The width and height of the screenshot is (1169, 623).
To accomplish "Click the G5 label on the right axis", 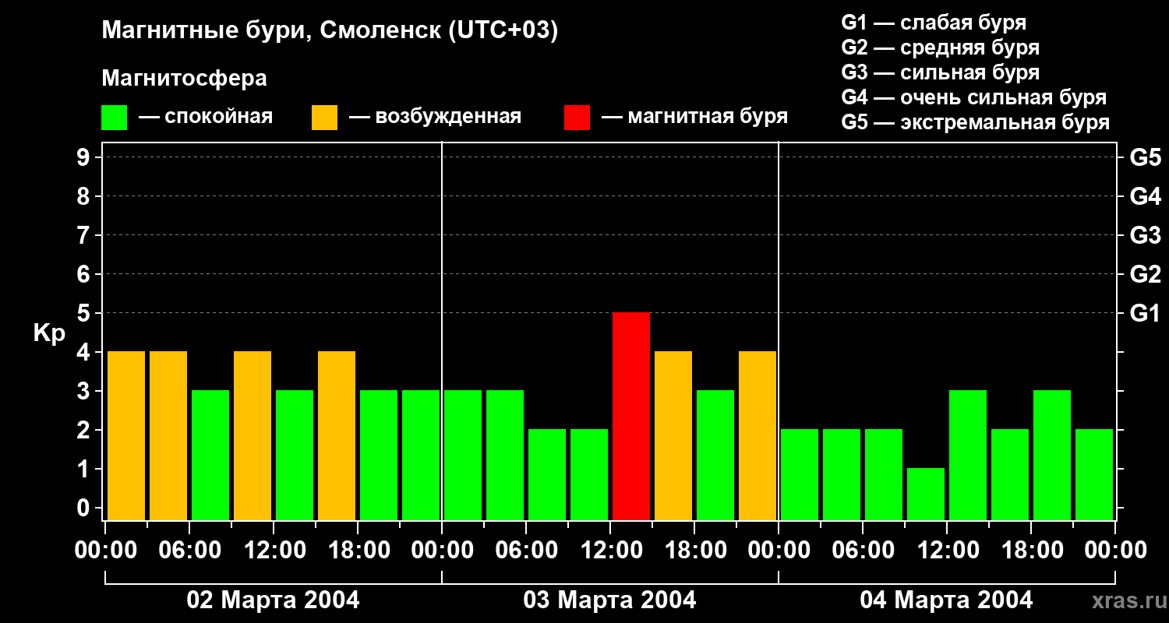I will click(1145, 157).
